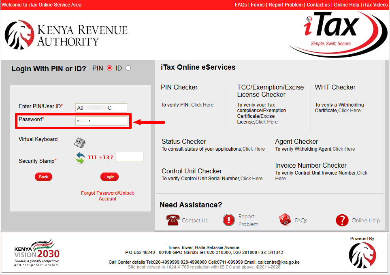Click the red Login button

(x=109, y=177)
